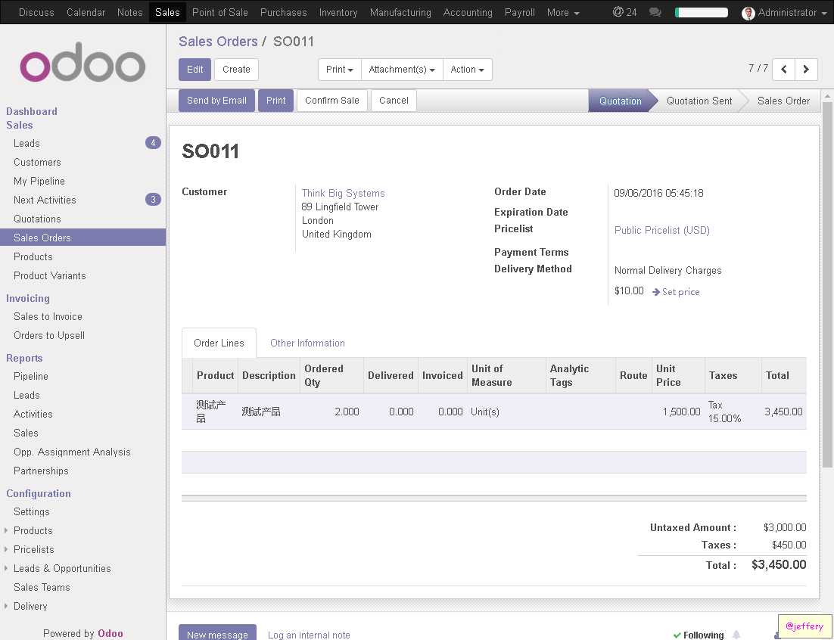Click the Sales Order status stage
The image size is (834, 640).
click(x=783, y=101)
